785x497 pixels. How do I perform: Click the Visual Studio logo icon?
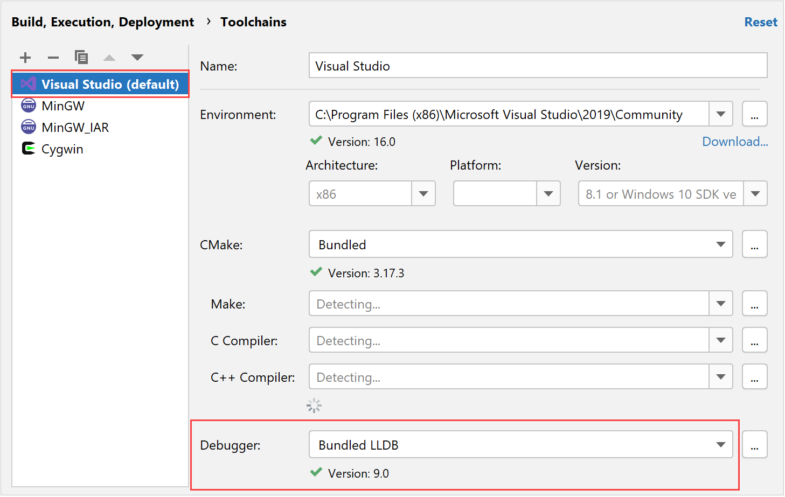[x=29, y=84]
